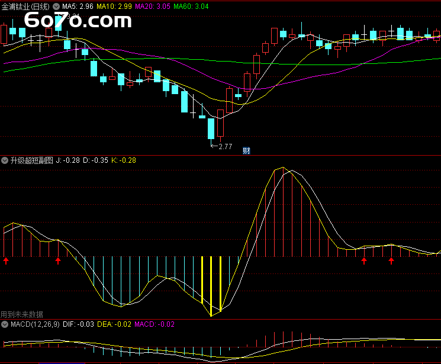Image resolution: width=441 pixels, height=364 pixels.
Task: Click K: -0.28 indicator value
Action: [x=124, y=160]
